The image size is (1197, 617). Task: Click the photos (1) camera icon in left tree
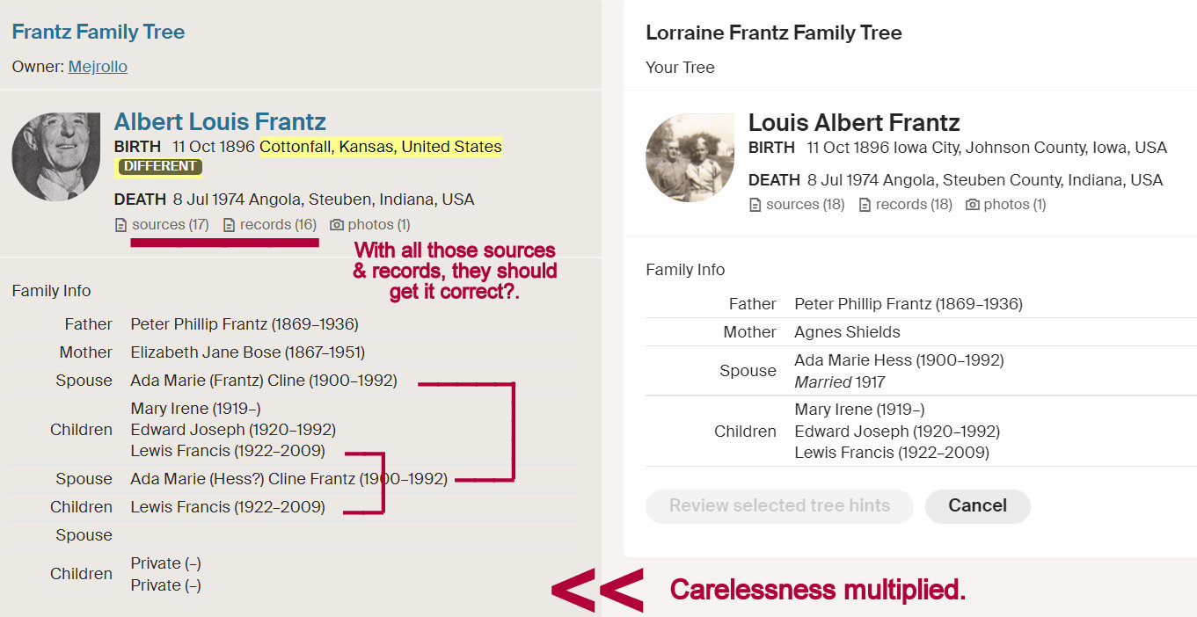(x=337, y=225)
